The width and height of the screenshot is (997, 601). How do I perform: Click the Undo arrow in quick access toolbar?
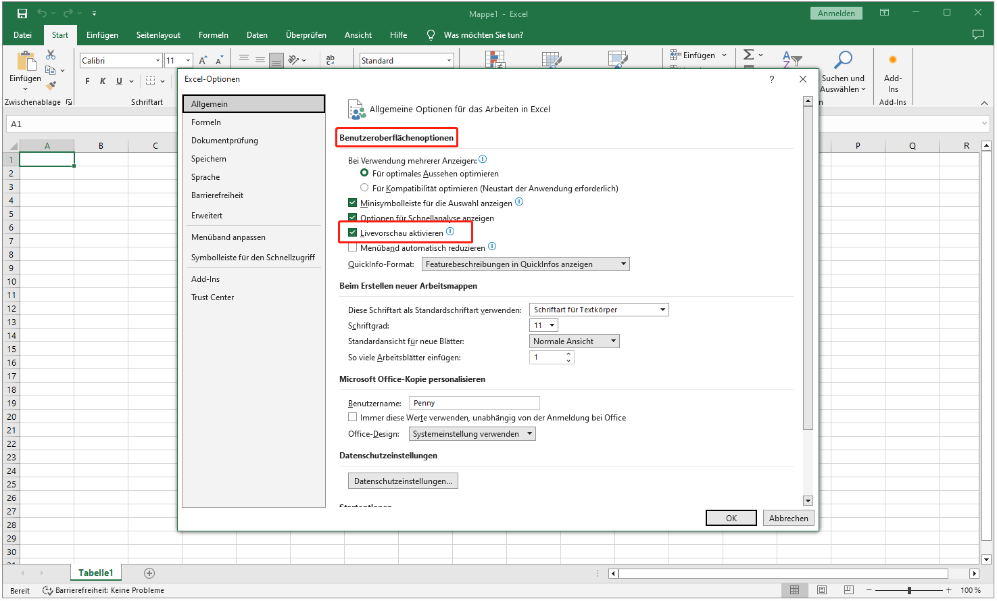point(42,13)
